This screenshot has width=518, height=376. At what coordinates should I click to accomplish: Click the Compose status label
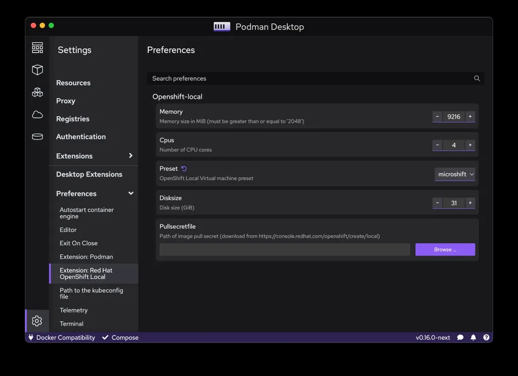[x=125, y=338]
